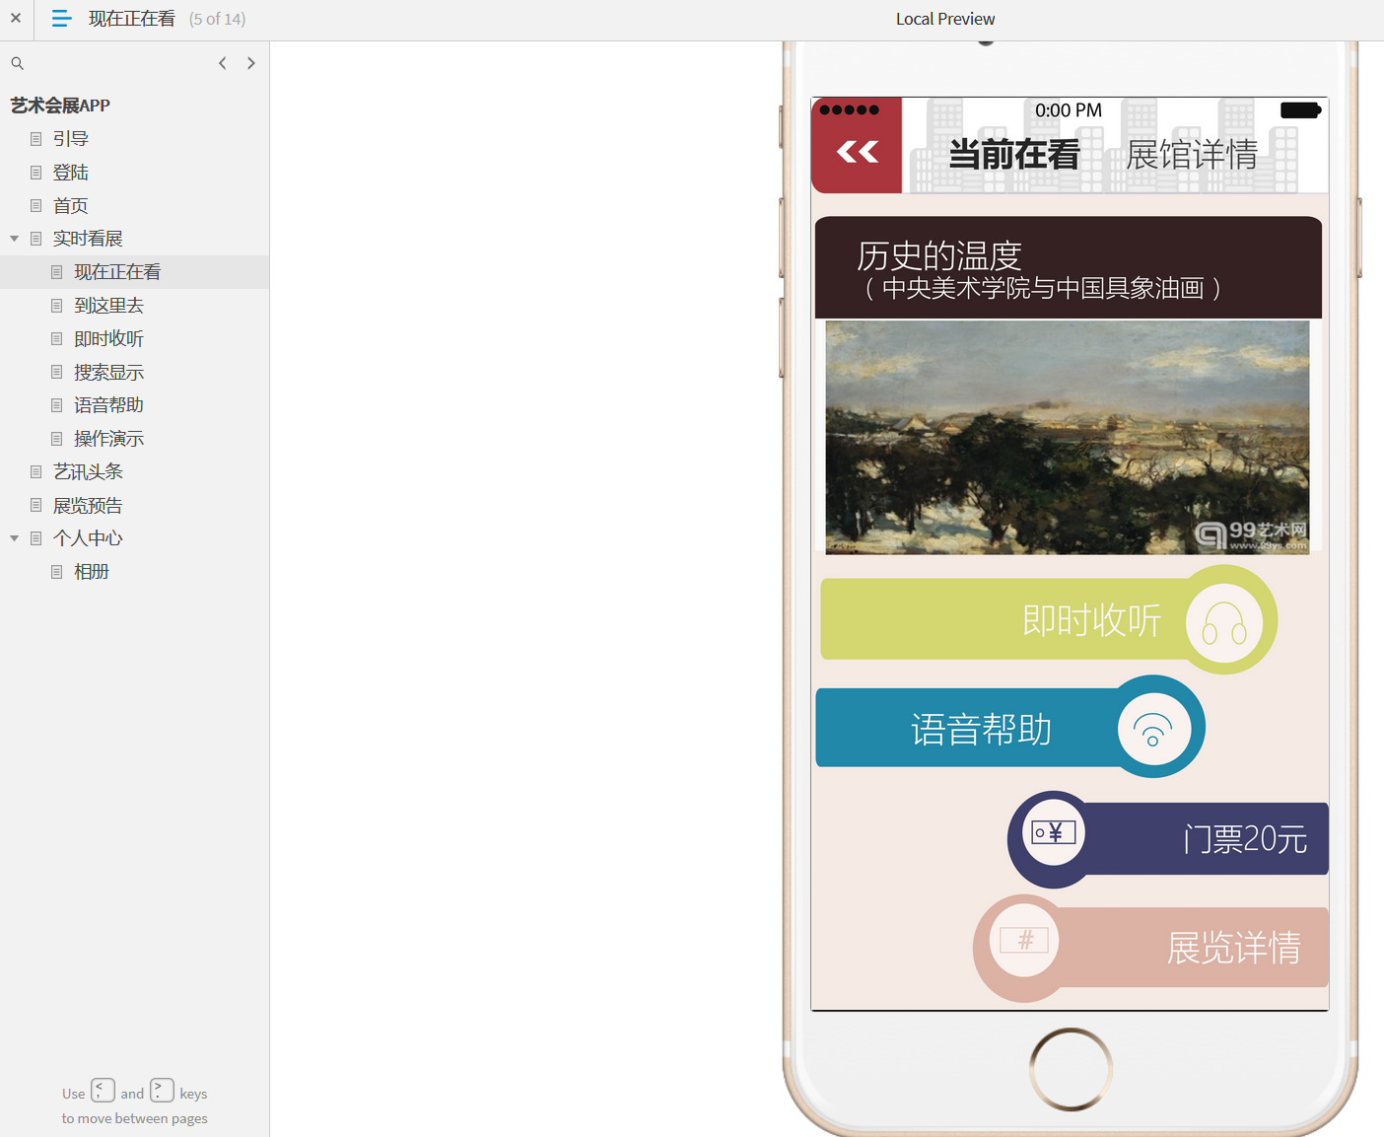Collapse the 个人中心 tree folder
The width and height of the screenshot is (1384, 1137).
click(x=14, y=538)
